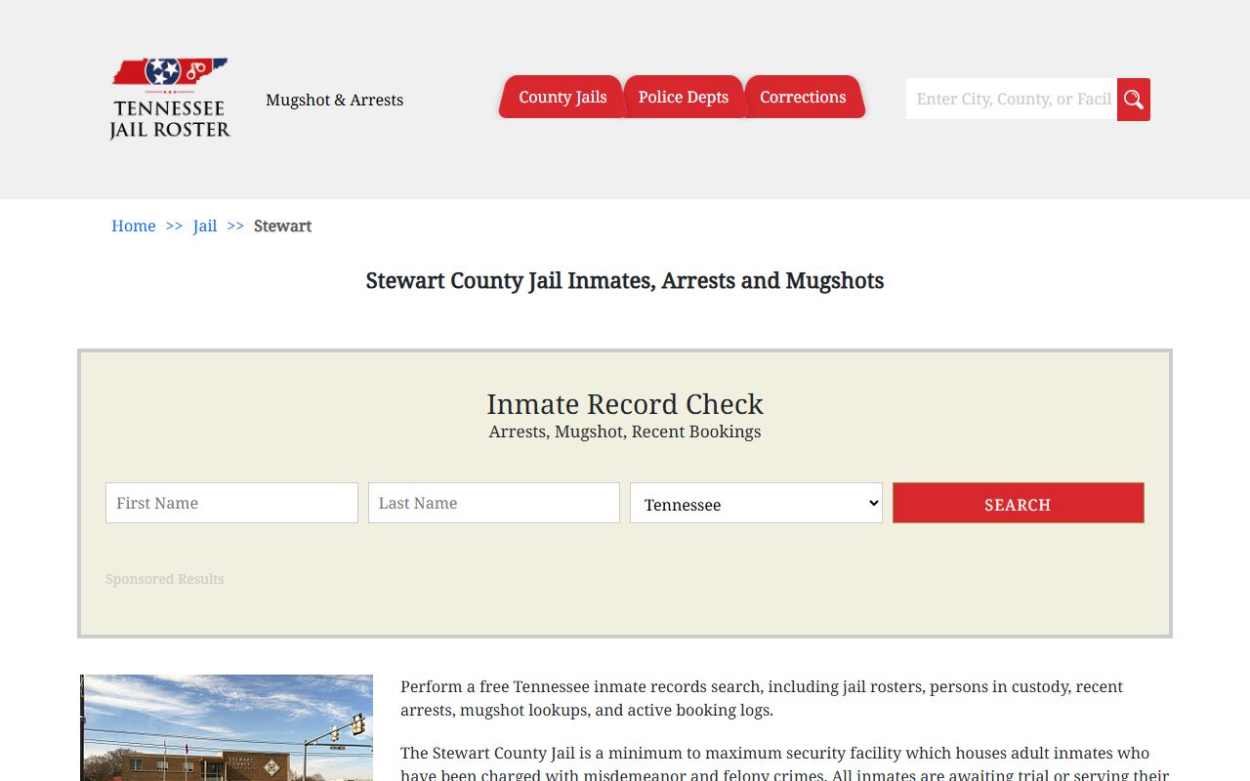Click the Stewart County Jail Inmates heading
The width and height of the screenshot is (1250, 781).
pos(625,280)
